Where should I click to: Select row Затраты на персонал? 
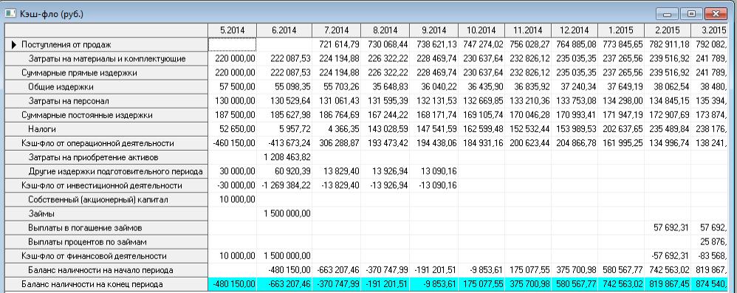(x=106, y=101)
